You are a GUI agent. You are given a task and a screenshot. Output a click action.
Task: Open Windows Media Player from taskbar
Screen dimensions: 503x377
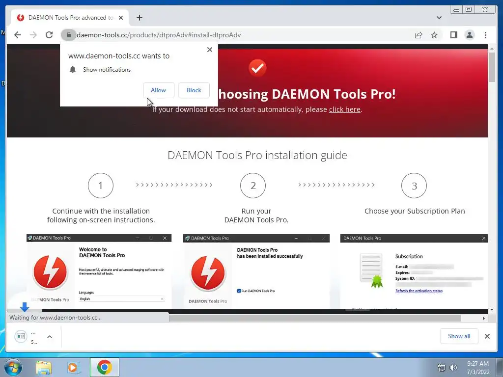coord(73,368)
